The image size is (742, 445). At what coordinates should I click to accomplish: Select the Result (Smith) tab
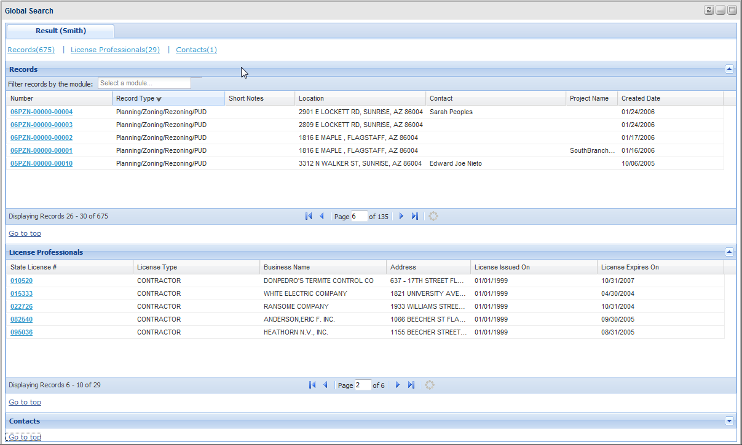pos(60,31)
